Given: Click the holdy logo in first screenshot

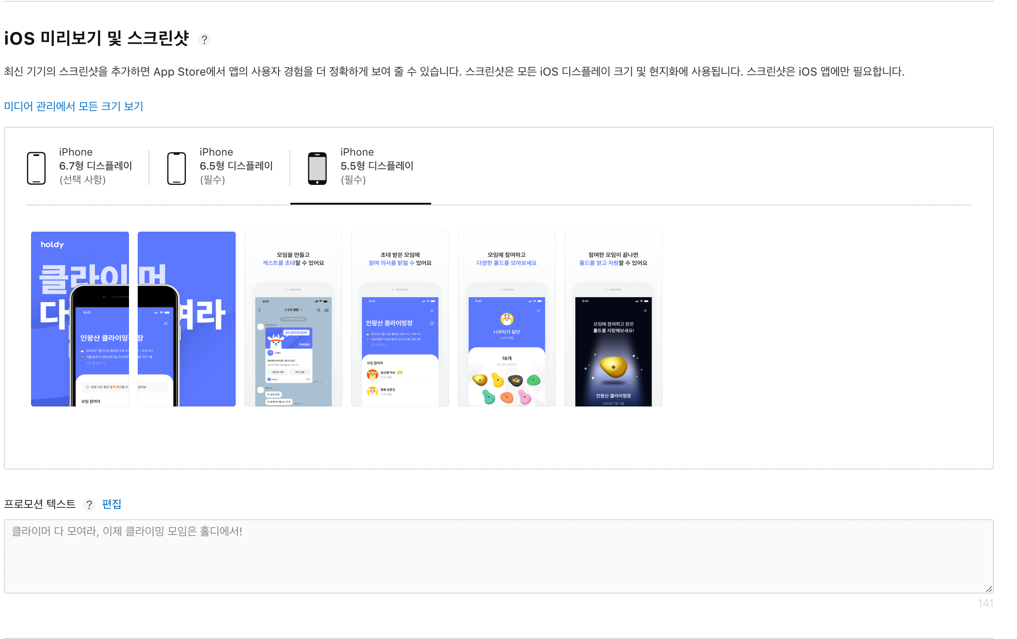Looking at the screenshot, I should [x=52, y=245].
